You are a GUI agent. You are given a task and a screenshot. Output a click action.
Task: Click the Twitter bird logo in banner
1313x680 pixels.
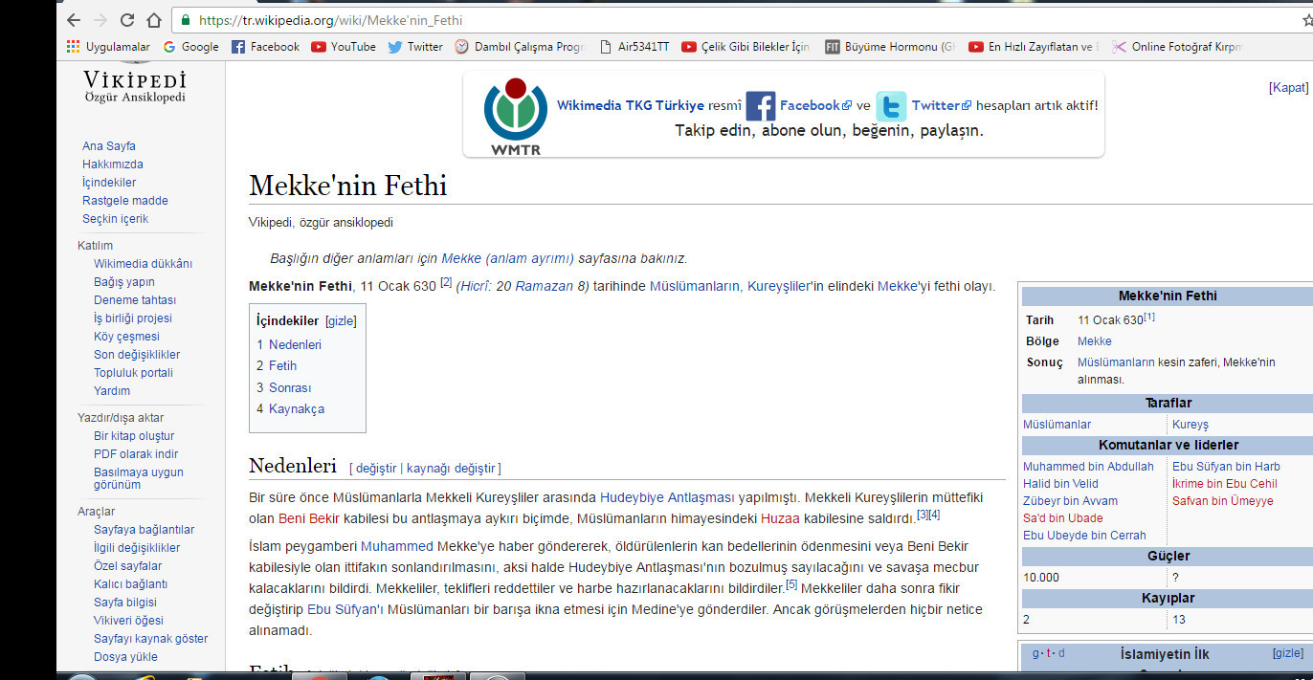click(891, 106)
